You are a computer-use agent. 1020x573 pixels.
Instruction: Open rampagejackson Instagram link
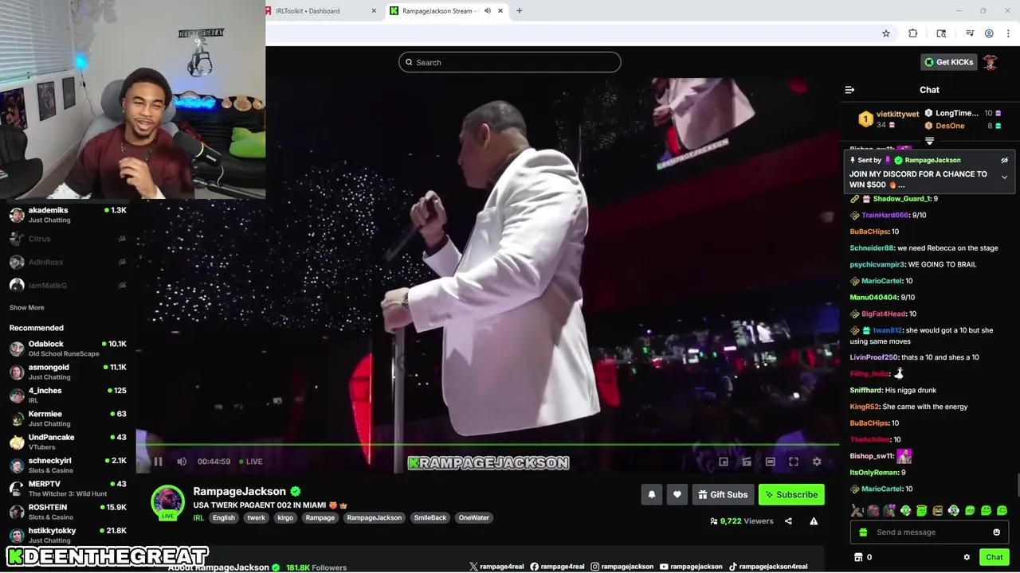tap(622, 567)
